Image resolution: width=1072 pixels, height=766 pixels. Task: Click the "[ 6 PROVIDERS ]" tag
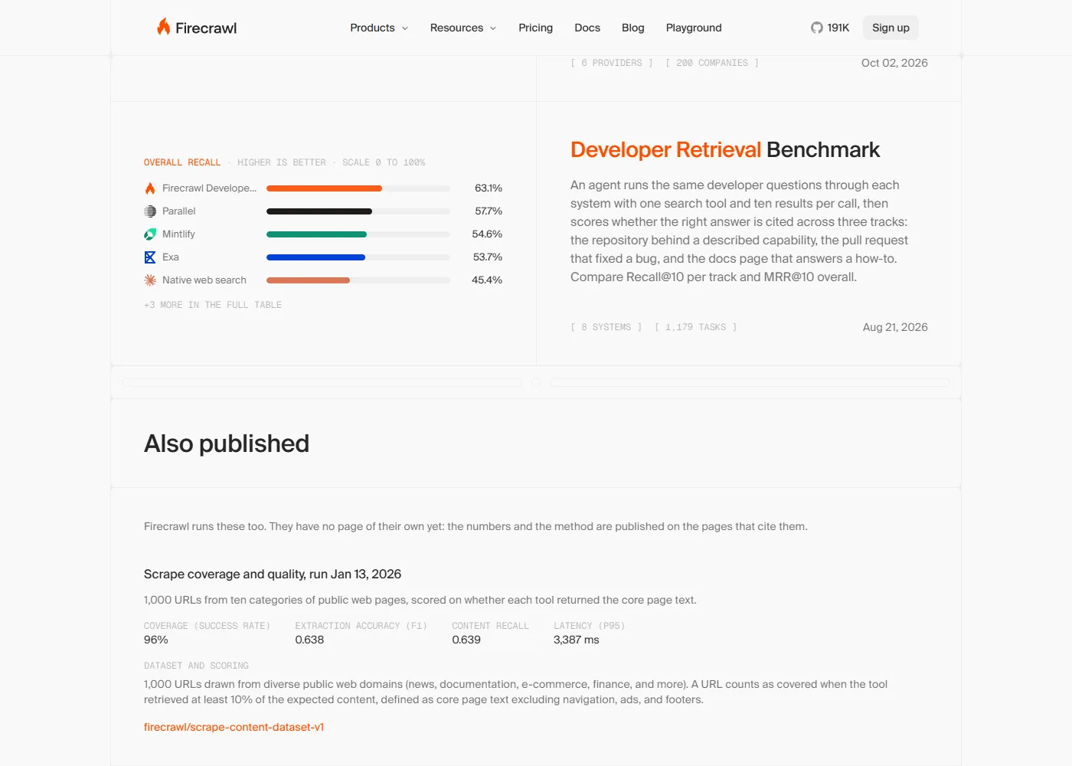612,63
